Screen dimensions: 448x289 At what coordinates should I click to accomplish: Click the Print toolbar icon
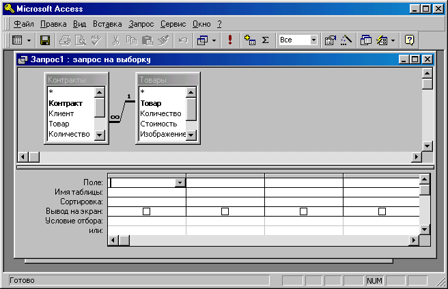coord(65,40)
